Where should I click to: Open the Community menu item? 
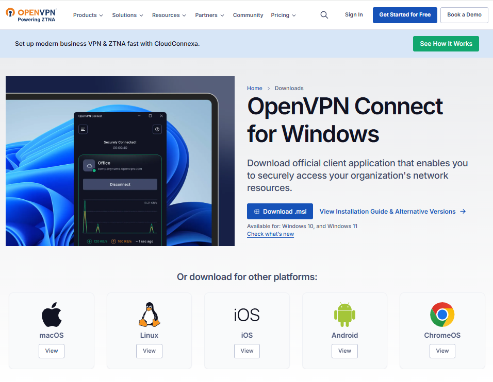(248, 15)
